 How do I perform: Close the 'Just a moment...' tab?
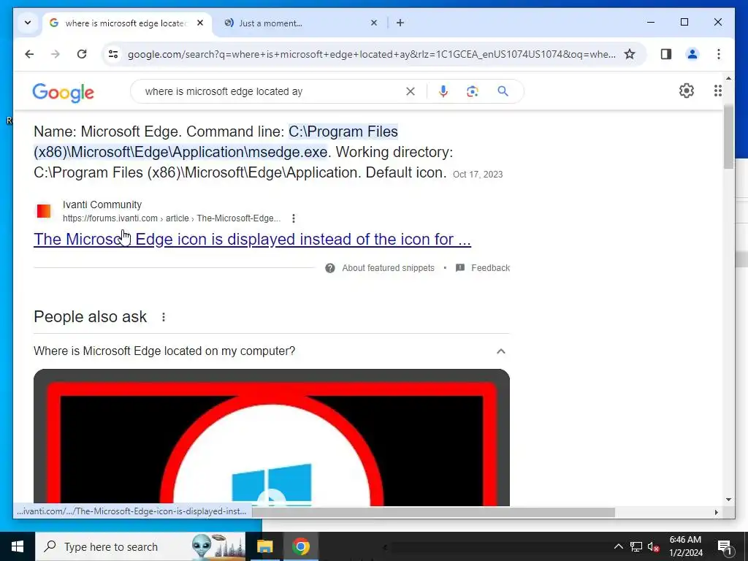(374, 23)
